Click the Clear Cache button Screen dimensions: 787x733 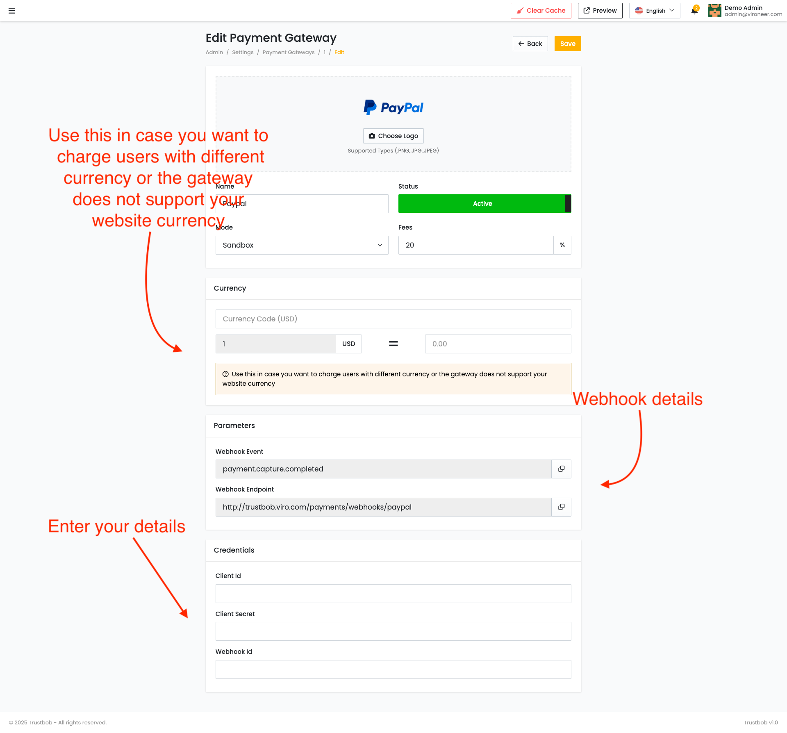coord(541,11)
